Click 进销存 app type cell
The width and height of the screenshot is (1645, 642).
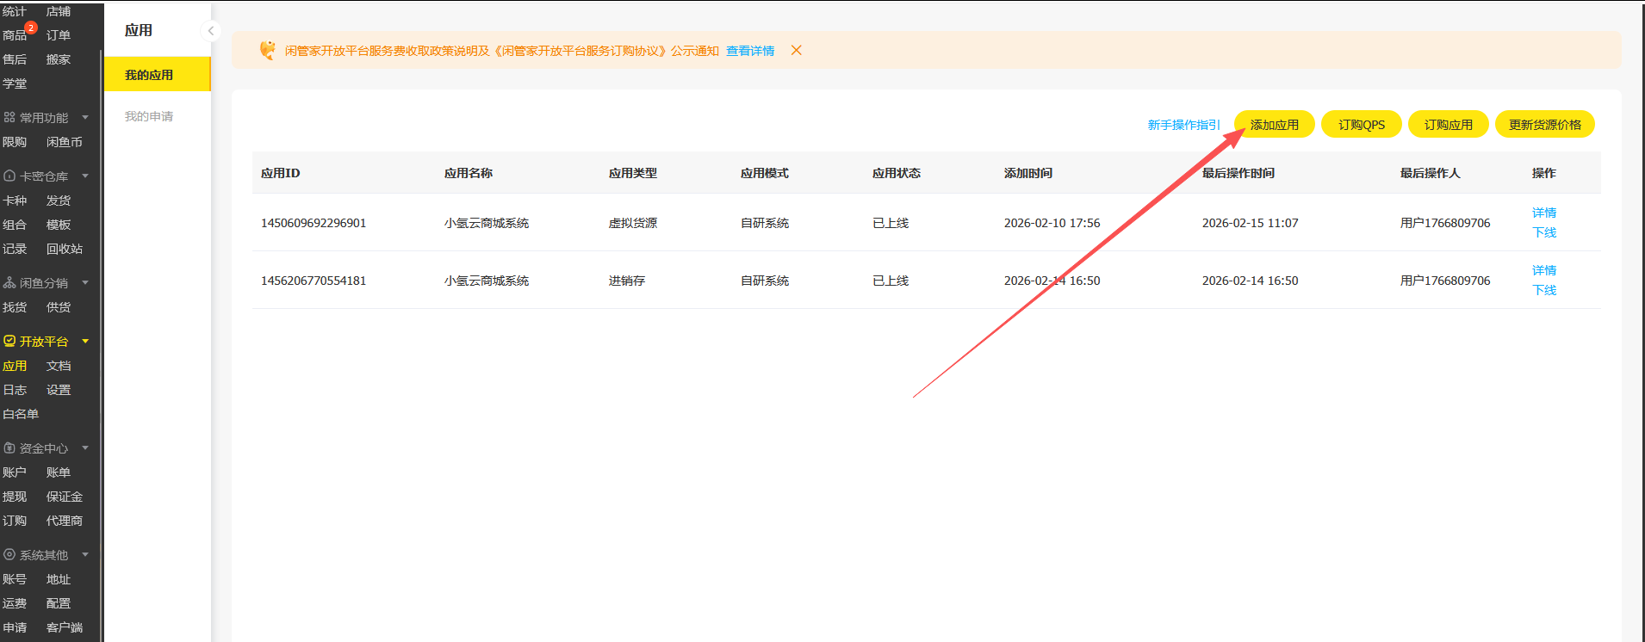coord(627,281)
